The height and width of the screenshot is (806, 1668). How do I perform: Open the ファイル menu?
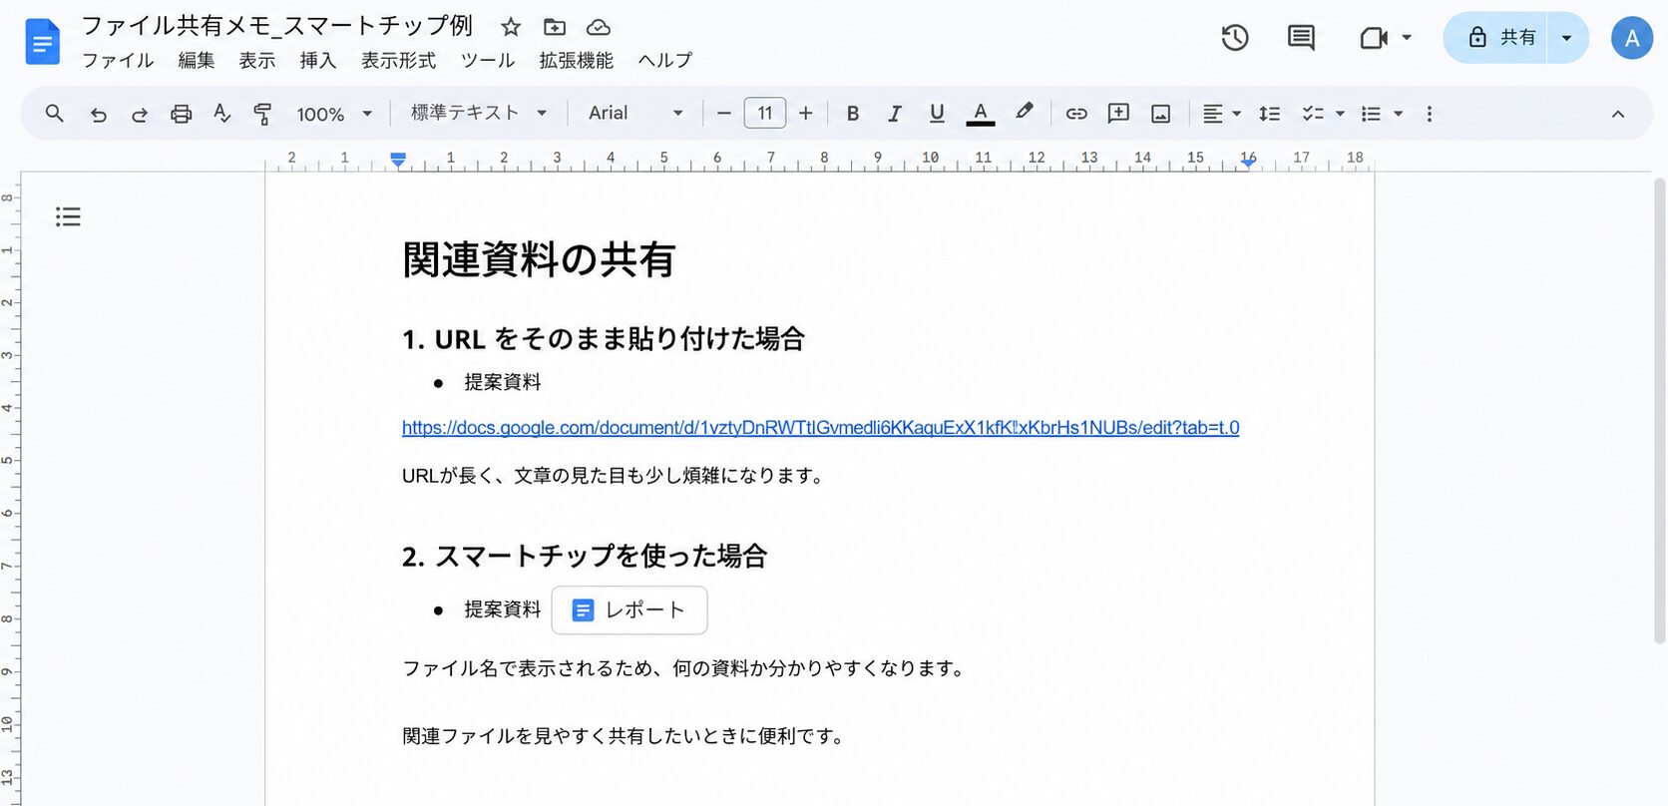click(118, 60)
